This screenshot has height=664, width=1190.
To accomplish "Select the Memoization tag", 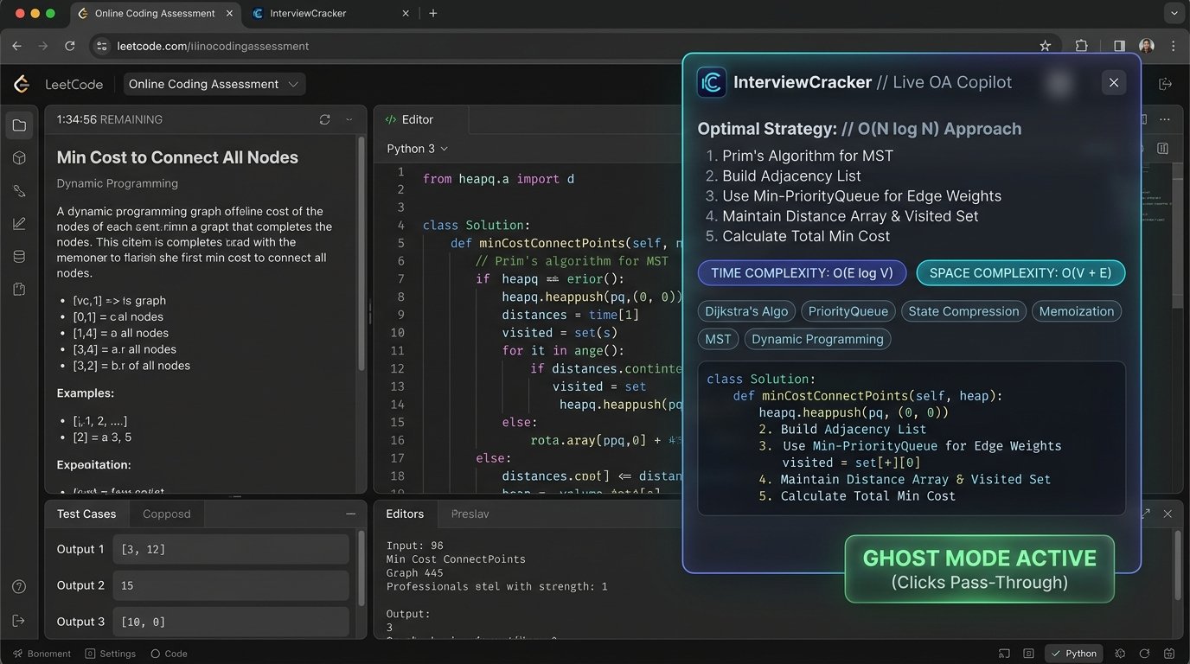I will 1077,311.
